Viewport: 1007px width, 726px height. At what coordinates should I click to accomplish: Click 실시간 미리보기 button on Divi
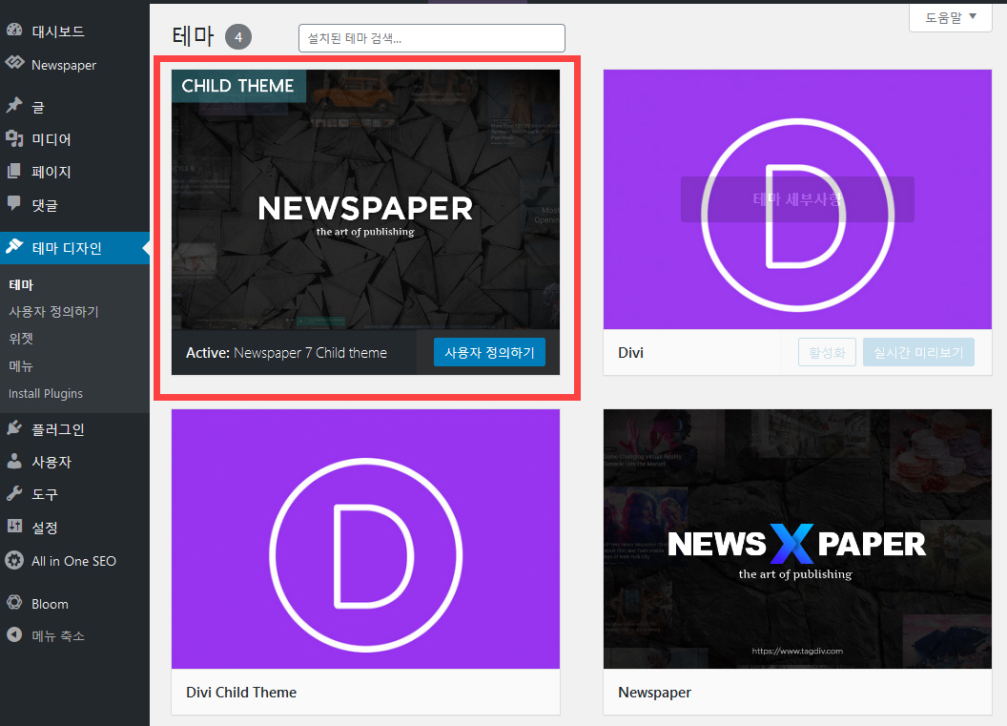[x=918, y=352]
